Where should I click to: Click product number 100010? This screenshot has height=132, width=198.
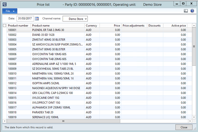point(12,74)
